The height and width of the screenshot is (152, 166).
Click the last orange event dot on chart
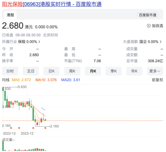45,128
